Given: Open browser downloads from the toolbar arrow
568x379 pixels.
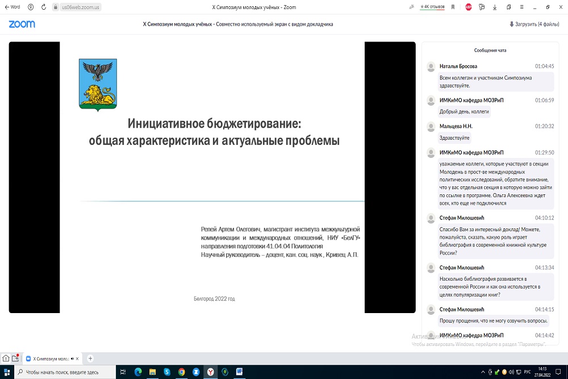Looking at the screenshot, I should pos(495,7).
